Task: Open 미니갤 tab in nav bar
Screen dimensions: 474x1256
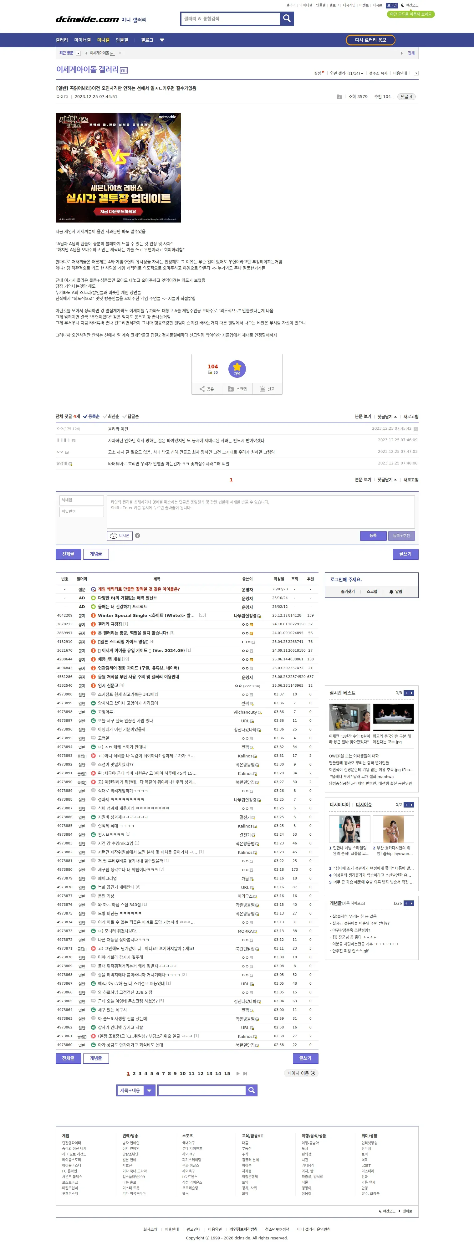Action: [103, 40]
